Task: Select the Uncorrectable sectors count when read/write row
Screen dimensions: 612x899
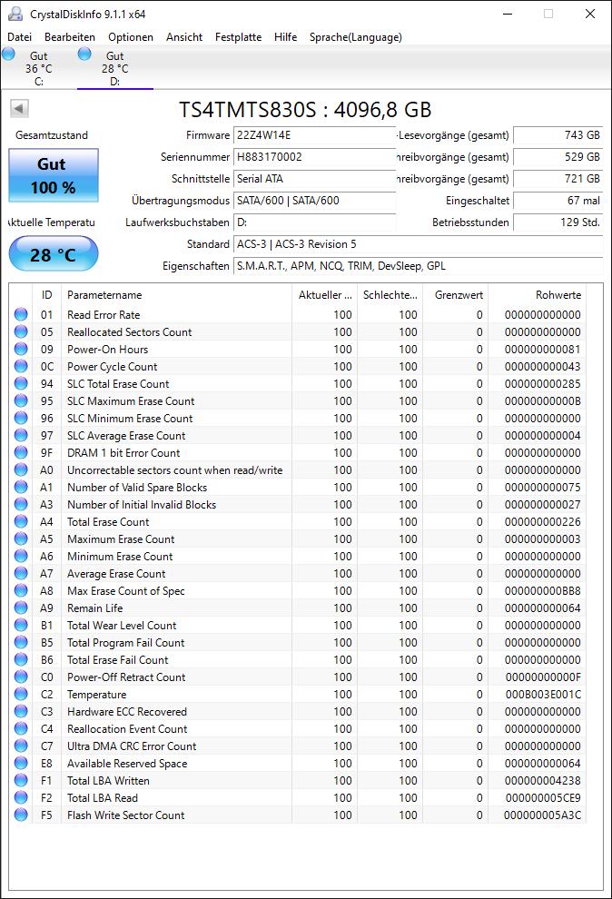Action: point(298,469)
